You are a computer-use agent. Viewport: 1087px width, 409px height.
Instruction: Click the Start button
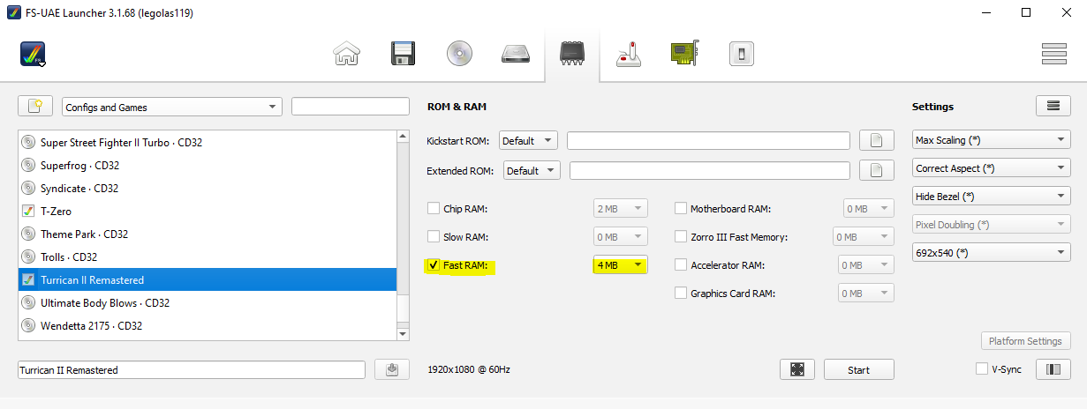point(859,369)
